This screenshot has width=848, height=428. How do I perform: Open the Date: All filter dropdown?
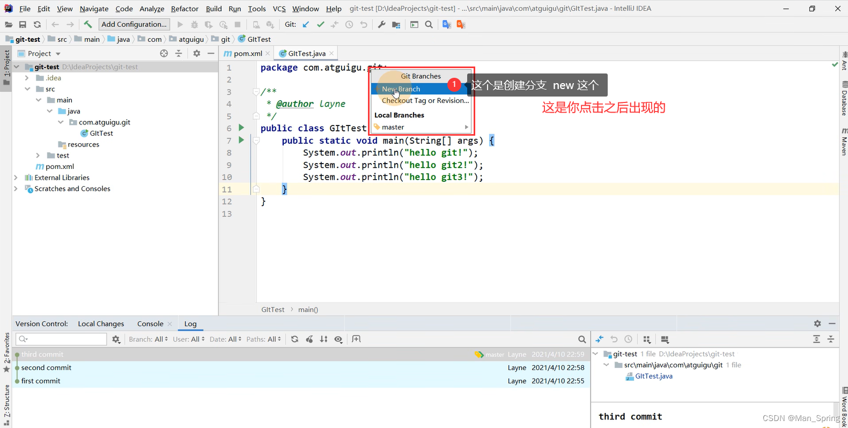(225, 339)
